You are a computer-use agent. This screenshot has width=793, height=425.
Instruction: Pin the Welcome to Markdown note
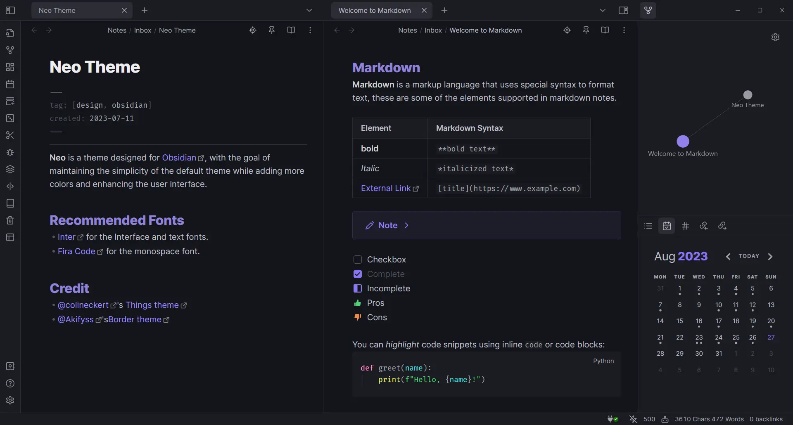click(586, 30)
